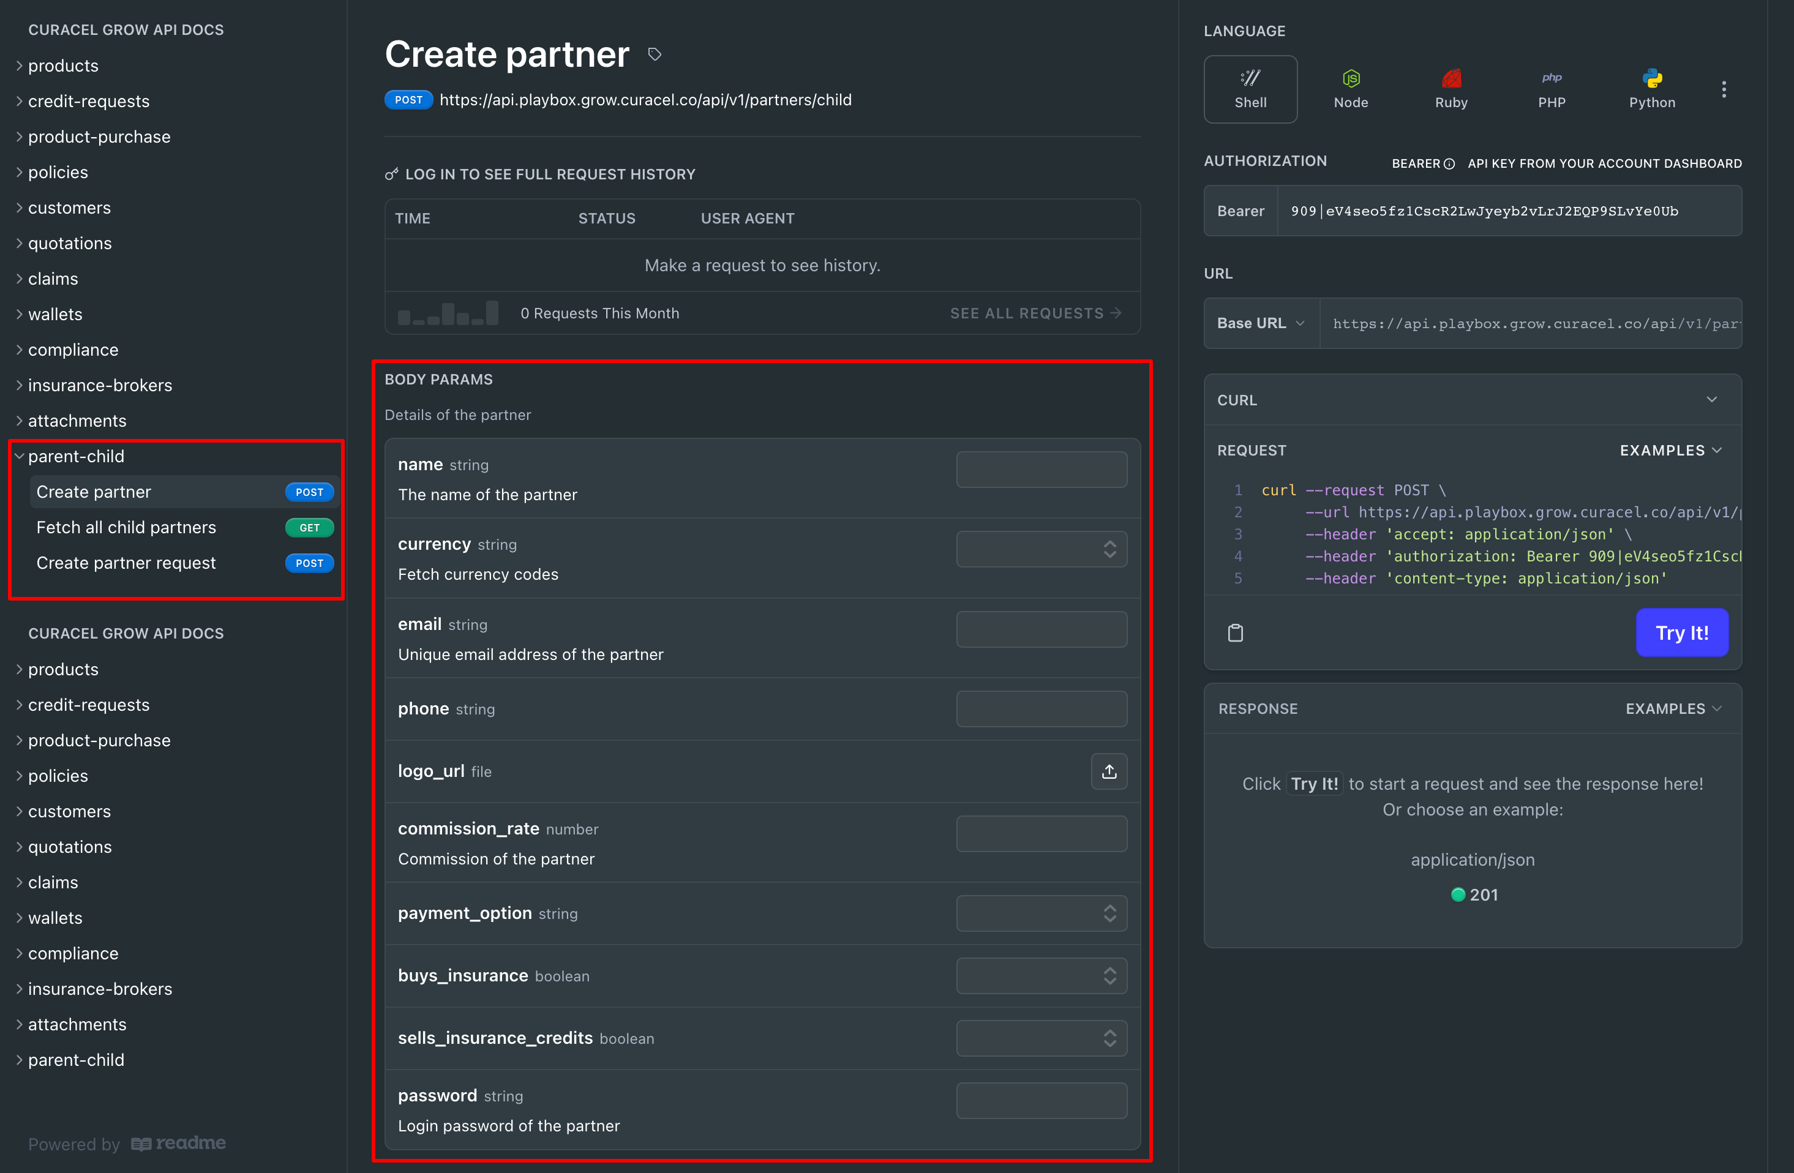Open Fetch all child partners page

coord(126,528)
